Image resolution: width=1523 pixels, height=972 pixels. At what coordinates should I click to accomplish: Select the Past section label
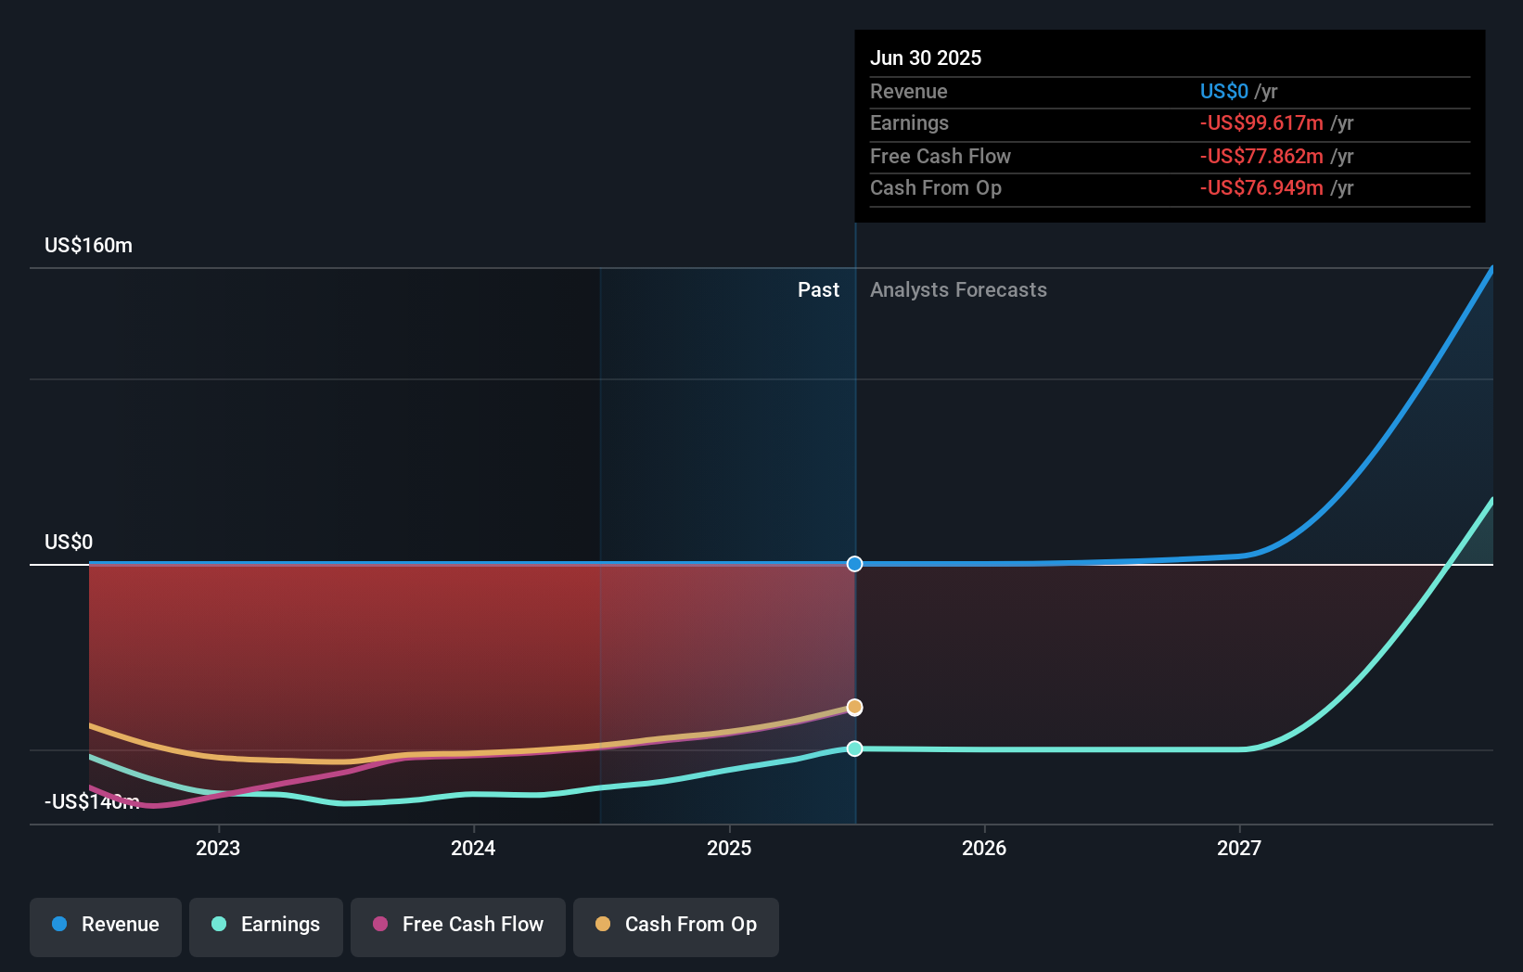(818, 289)
